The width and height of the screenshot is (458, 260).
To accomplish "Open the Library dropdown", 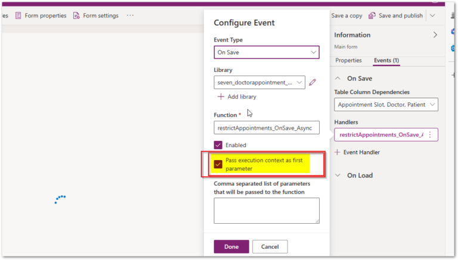I will (259, 82).
